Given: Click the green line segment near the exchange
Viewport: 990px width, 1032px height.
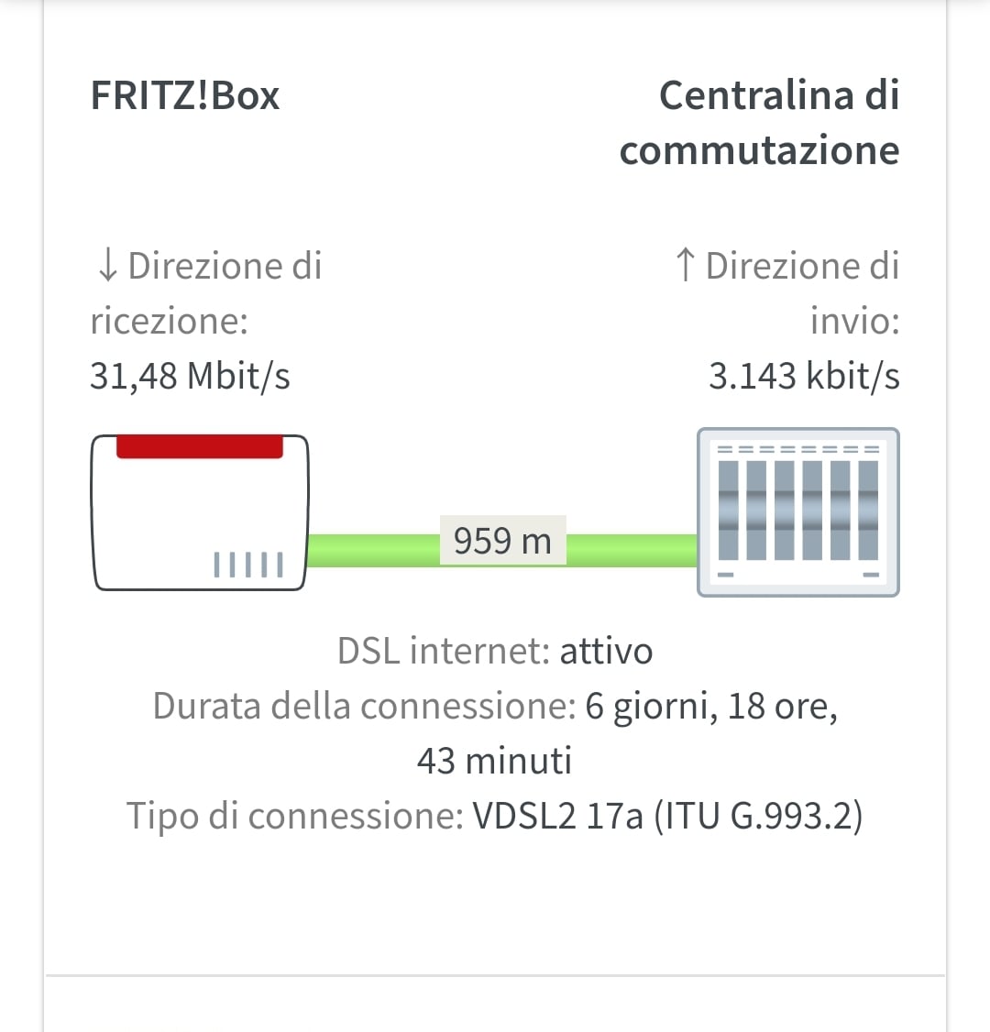Looking at the screenshot, I should (632, 550).
